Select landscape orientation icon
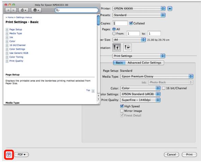 click(127, 47)
